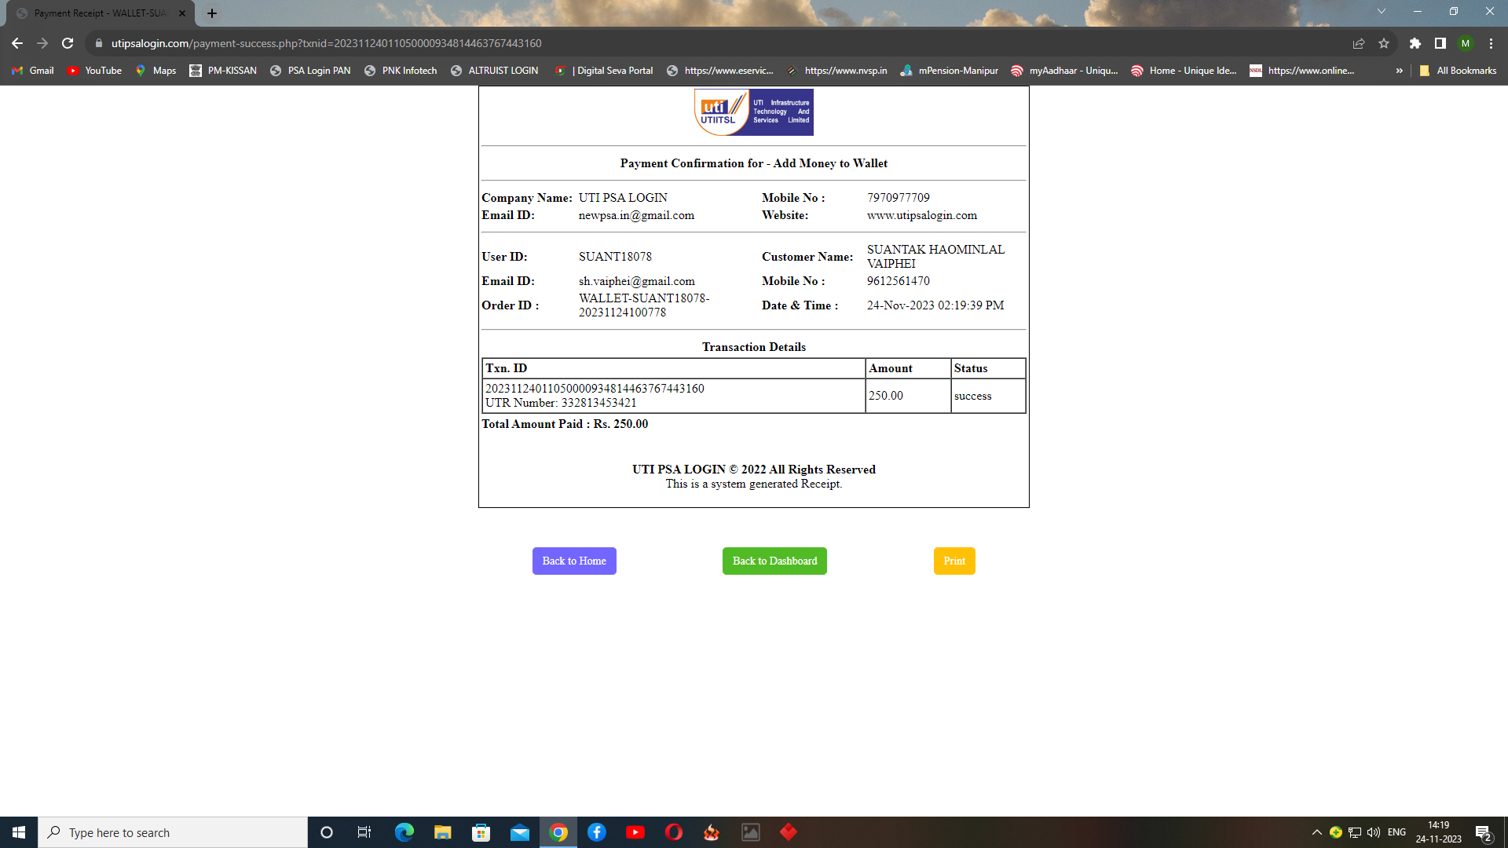Click the Back to Dashboard button
This screenshot has height=848, width=1508.
[x=774, y=561]
